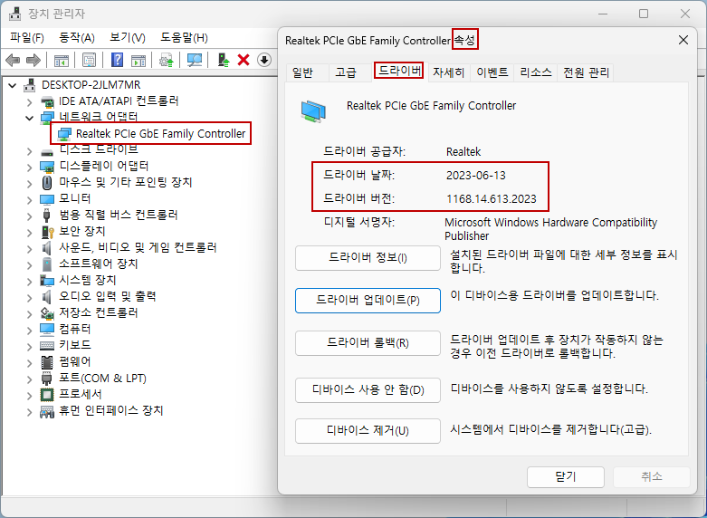
Task: Click the 네트워크 어댑터 category icon
Action: pos(47,118)
